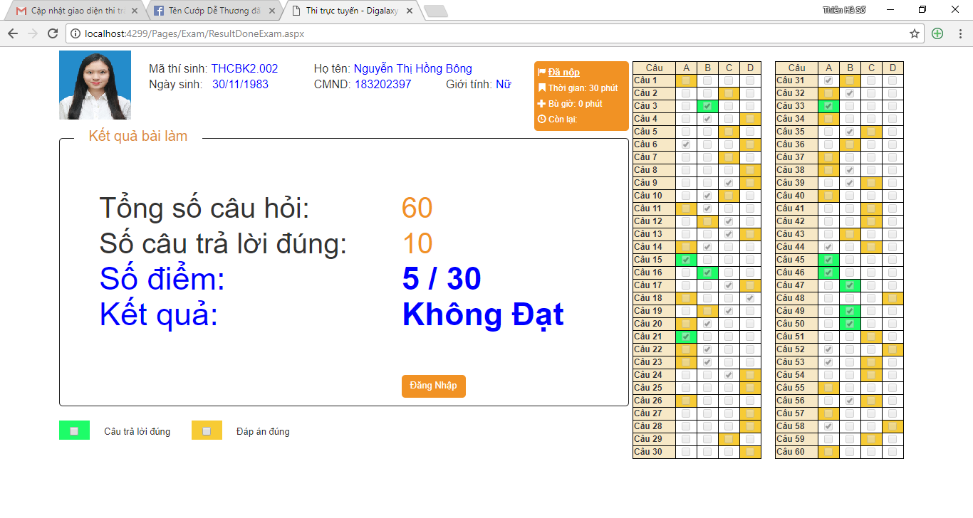Open the Đã nộp link
This screenshot has width=973, height=518.
coord(563,73)
